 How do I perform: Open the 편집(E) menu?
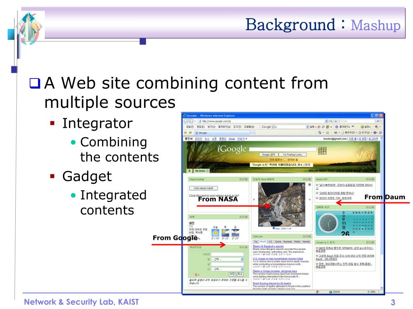[200, 127]
